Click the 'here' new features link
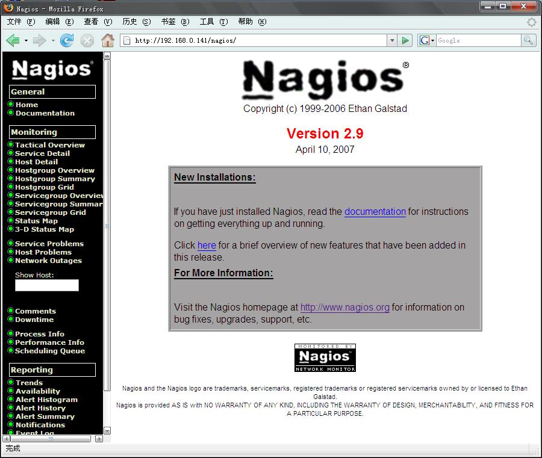Screen dimensions: 542x458 [207, 245]
